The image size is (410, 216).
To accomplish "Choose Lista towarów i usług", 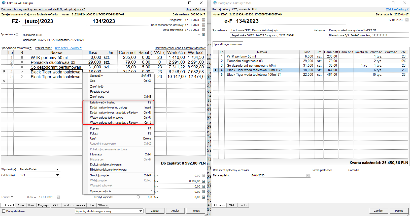I will tap(118, 102).
